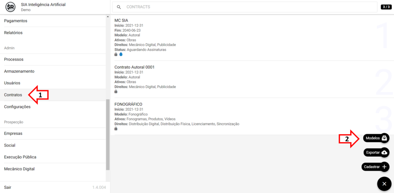The image size is (394, 193).
Task: Click the Modelos inbox icon button
Action: pyautogui.click(x=384, y=138)
